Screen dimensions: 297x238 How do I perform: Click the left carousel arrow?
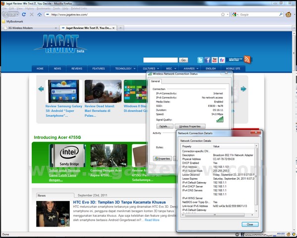coord(41,89)
